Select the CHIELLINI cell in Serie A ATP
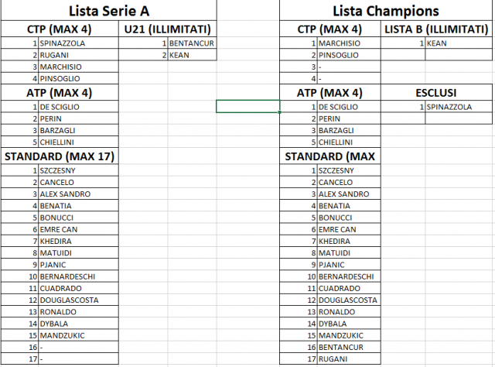This screenshot has width=495, height=367. (x=78, y=142)
